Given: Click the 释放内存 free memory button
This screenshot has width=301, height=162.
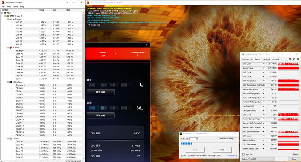Looking at the screenshot, I should (x=101, y=115).
